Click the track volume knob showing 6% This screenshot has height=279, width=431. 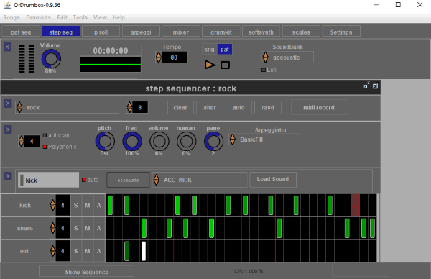click(x=159, y=142)
